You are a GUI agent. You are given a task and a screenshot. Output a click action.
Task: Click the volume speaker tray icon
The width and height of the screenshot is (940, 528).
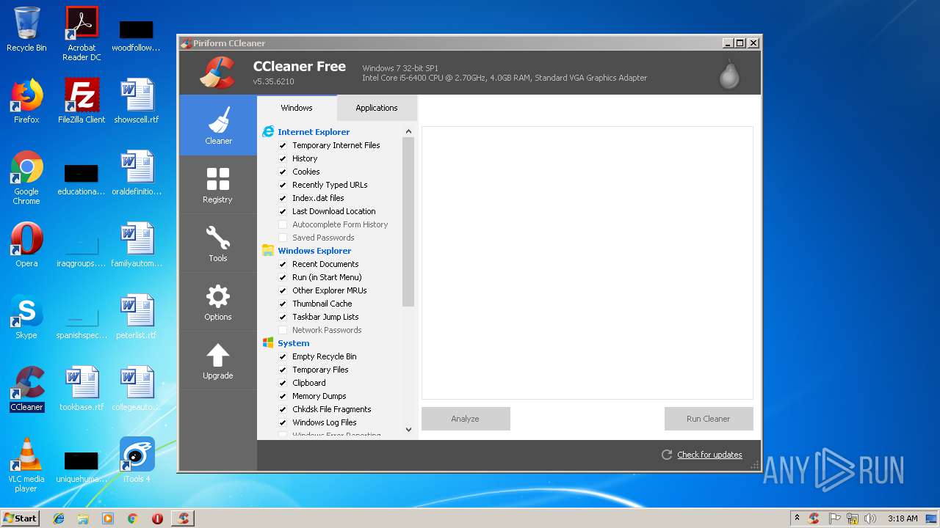point(870,518)
